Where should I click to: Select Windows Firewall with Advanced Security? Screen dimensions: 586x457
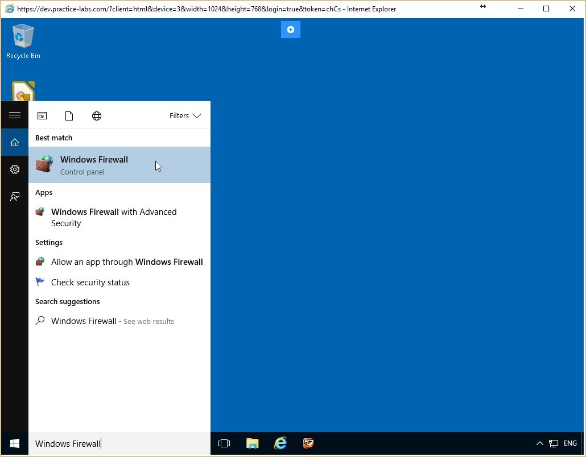point(114,217)
